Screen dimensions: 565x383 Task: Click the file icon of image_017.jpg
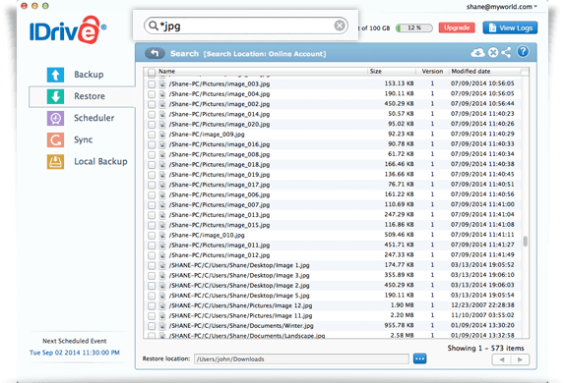pos(162,185)
